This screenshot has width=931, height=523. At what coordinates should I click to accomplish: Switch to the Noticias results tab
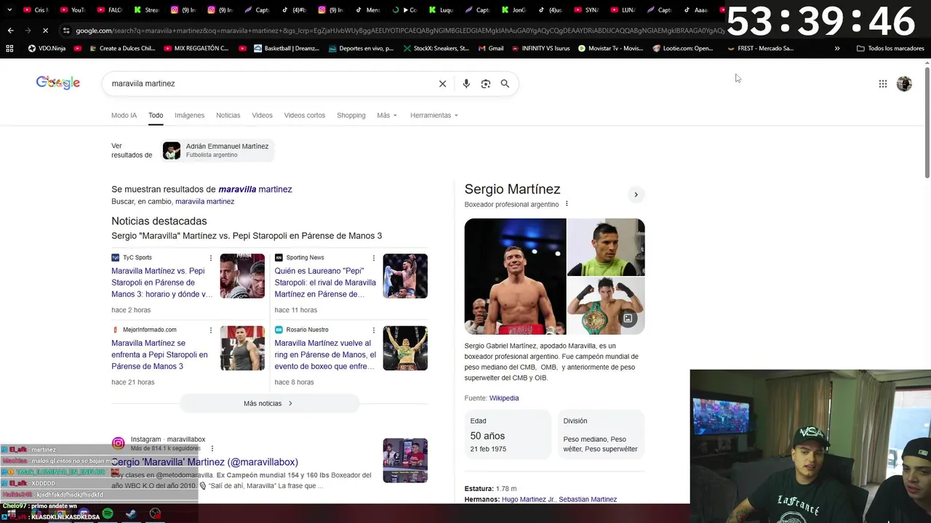[228, 115]
